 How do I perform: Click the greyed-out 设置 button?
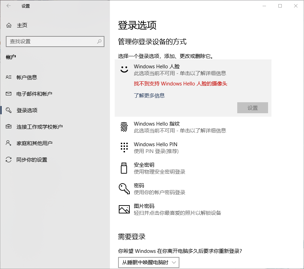point(252,108)
